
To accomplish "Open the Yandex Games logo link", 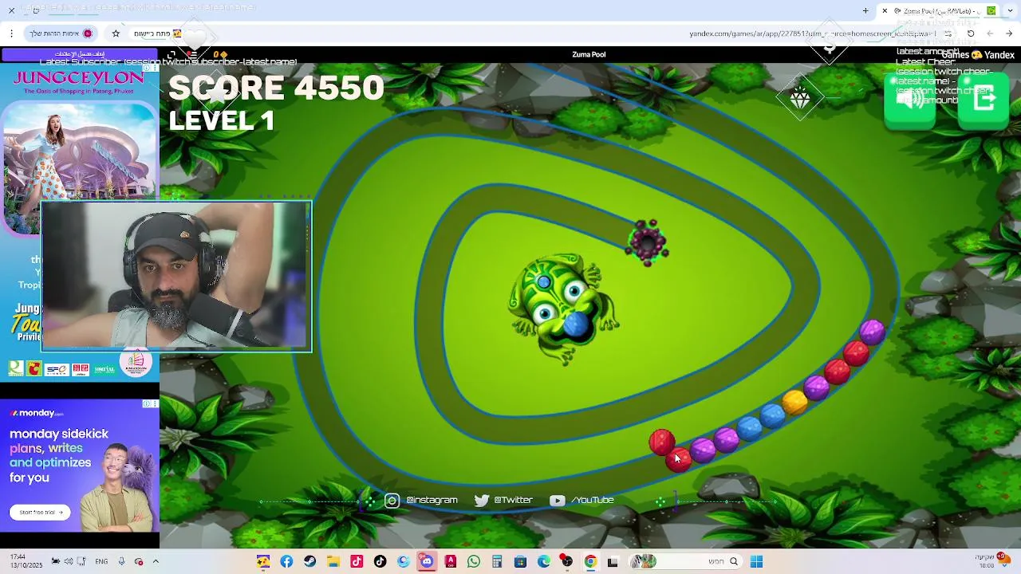I will click(x=978, y=55).
